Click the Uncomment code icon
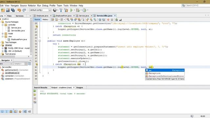 120,20
